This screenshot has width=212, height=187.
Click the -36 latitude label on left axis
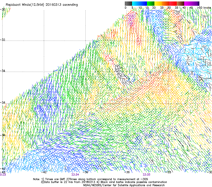tap(3, 102)
